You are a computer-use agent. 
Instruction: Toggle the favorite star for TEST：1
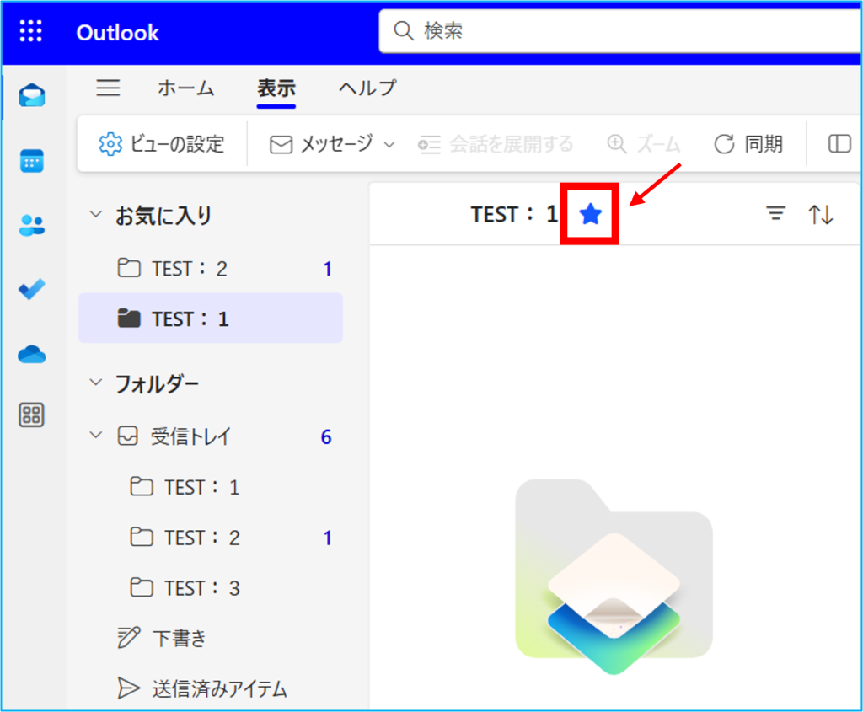(x=591, y=215)
